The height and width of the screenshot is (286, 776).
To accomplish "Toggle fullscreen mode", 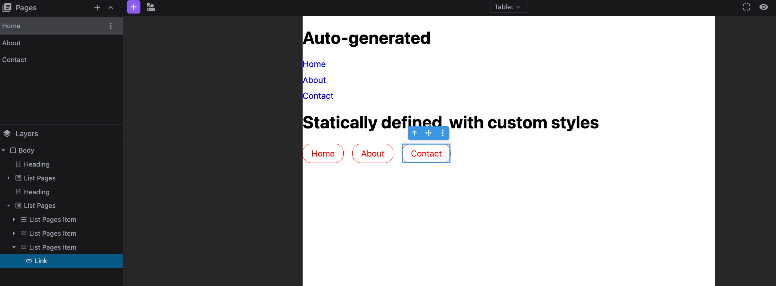I will coord(746,7).
